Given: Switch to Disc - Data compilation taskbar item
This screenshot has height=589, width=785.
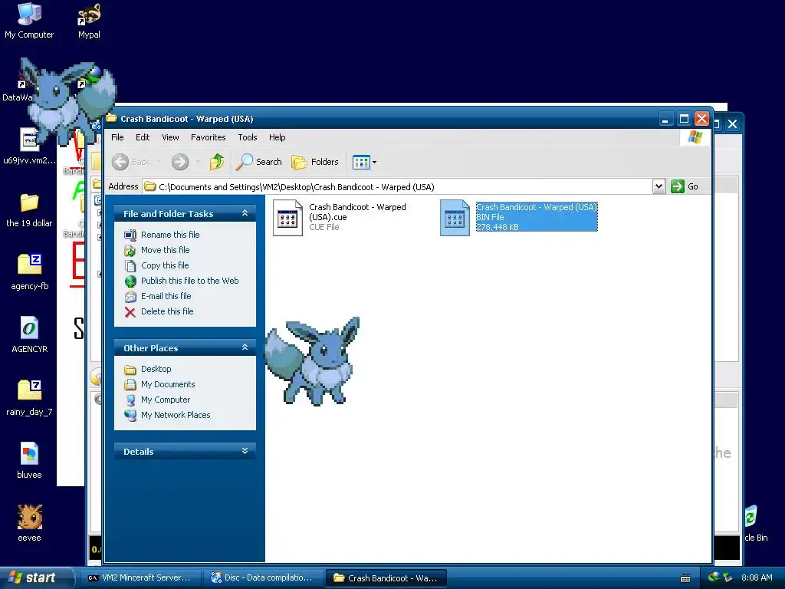Looking at the screenshot, I should [262, 578].
